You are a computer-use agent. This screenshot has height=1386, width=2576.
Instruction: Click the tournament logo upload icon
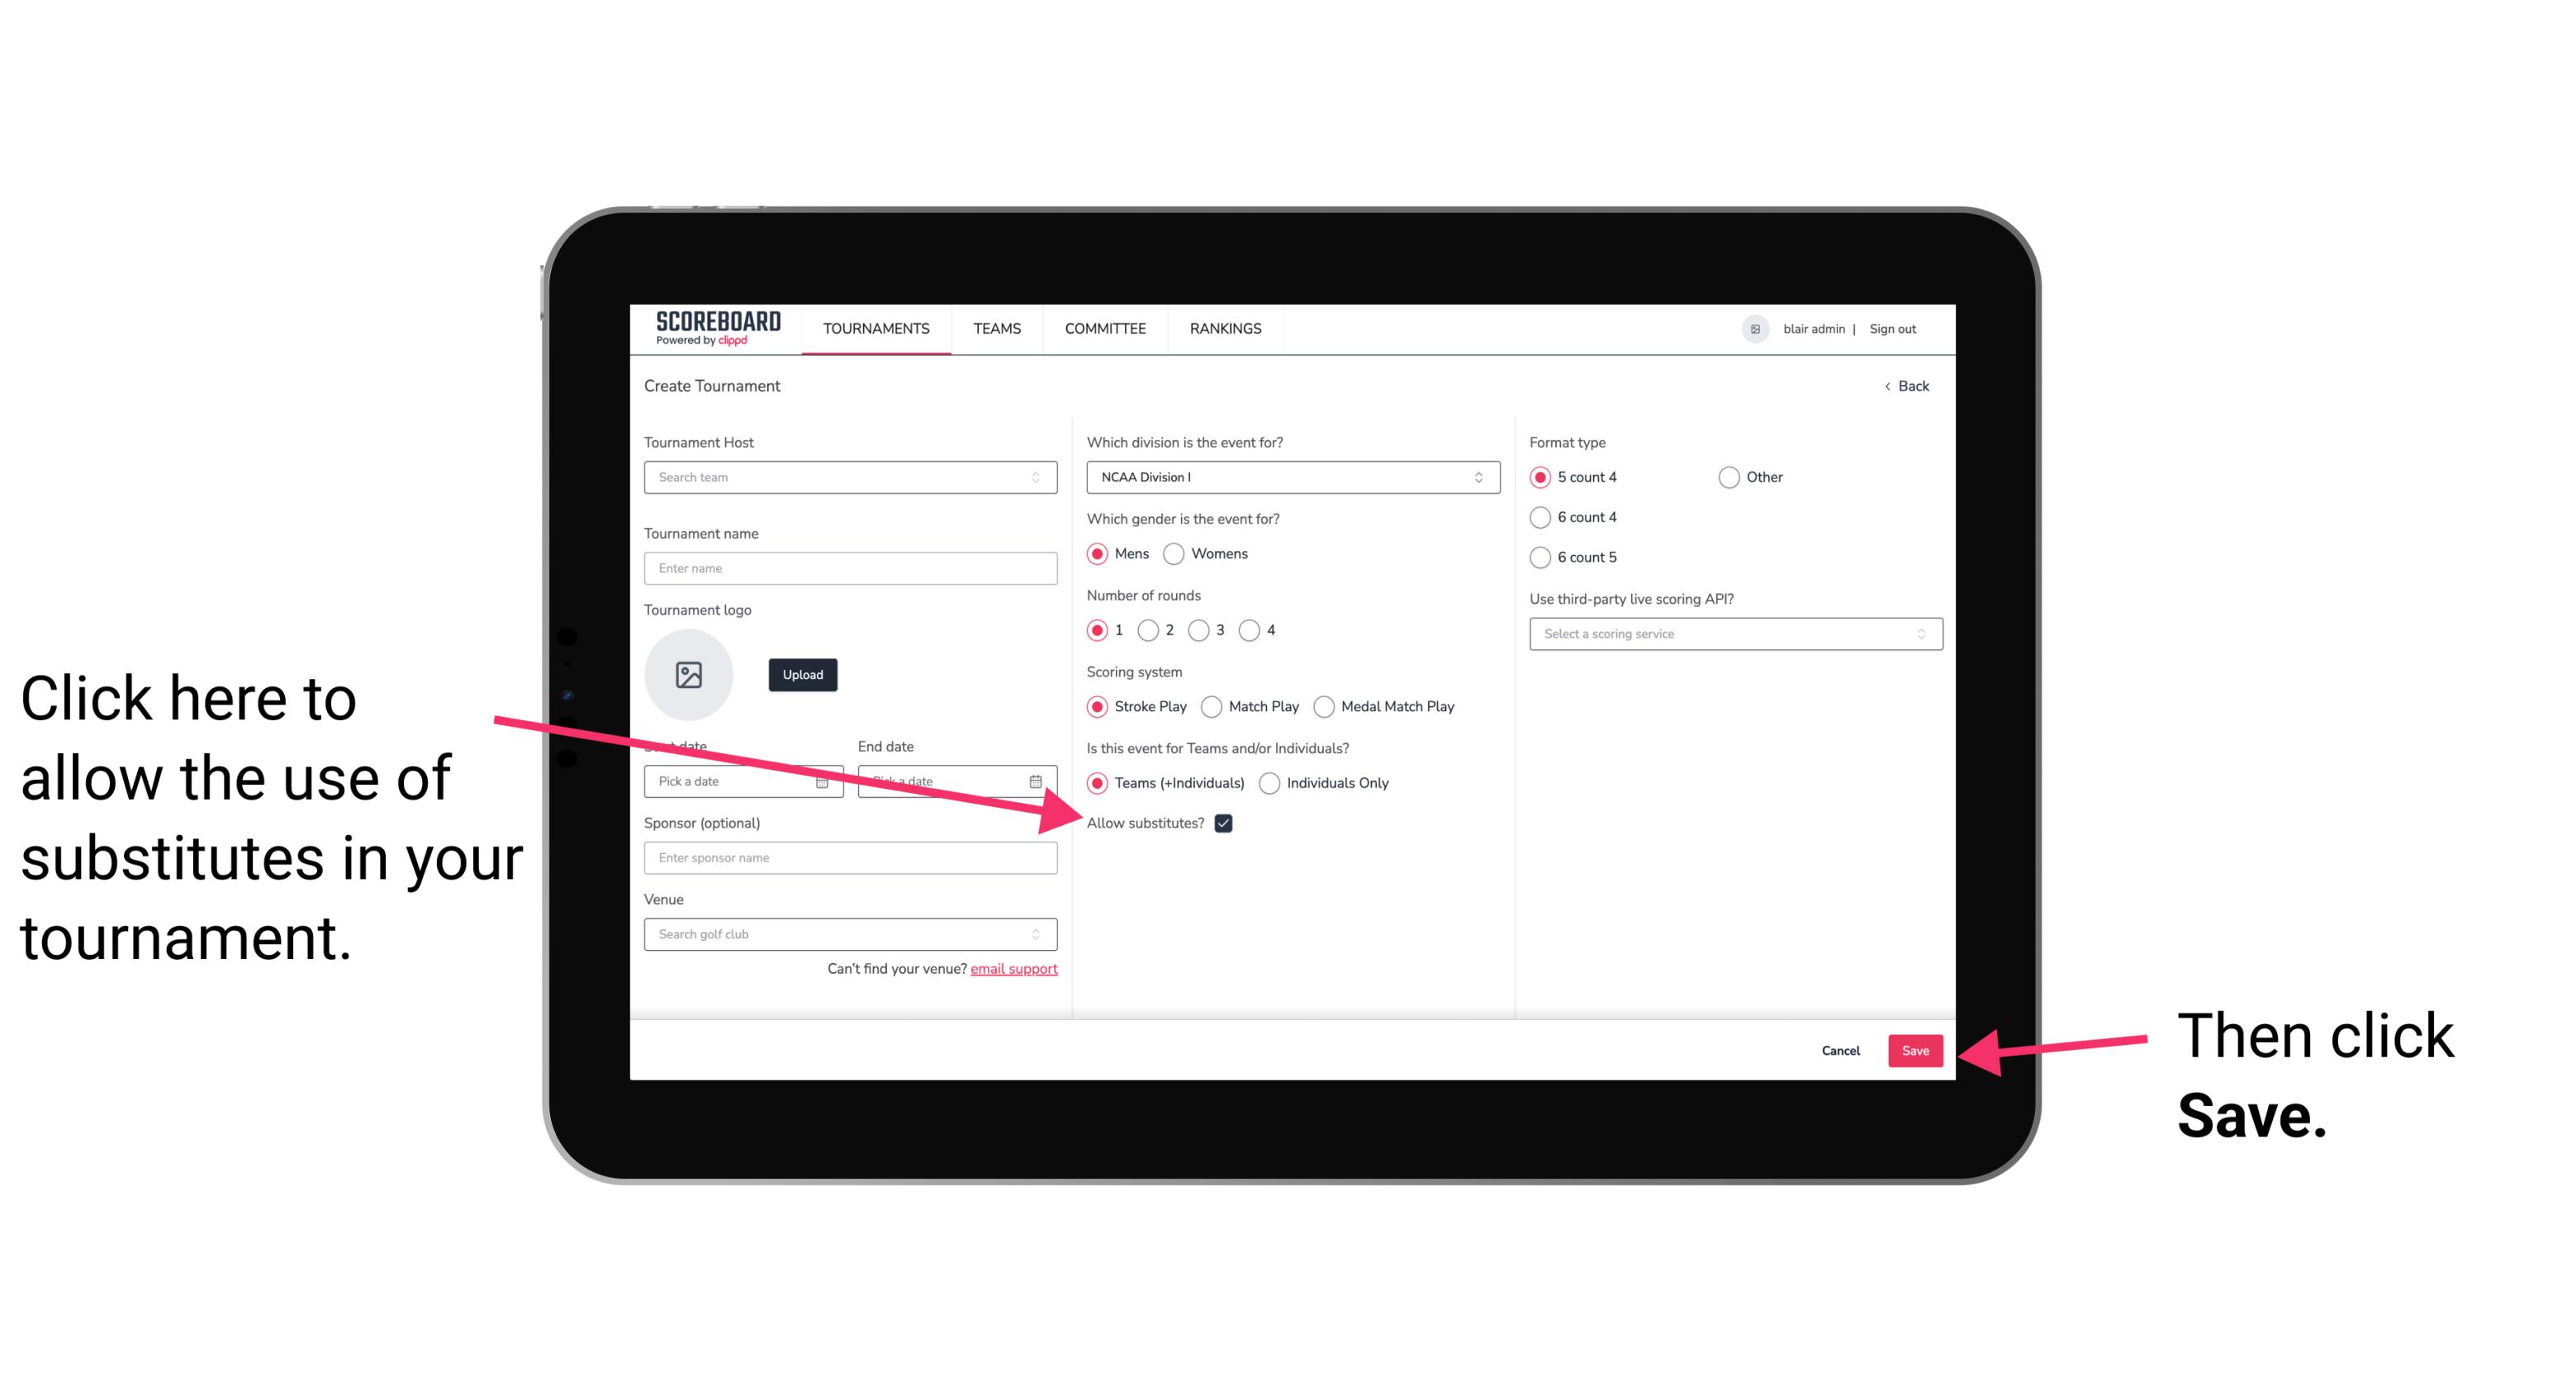tap(689, 674)
